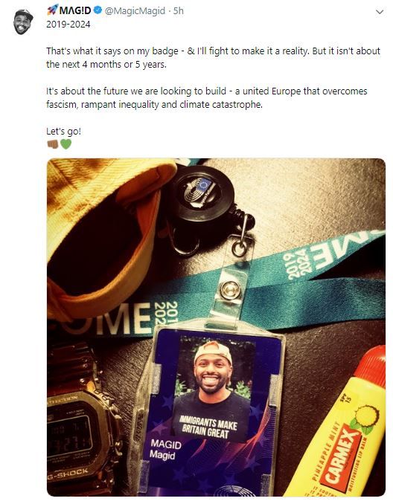393x504 pixels.
Task: Select the 2019-2024 line of tweet text
Action: pos(68,25)
